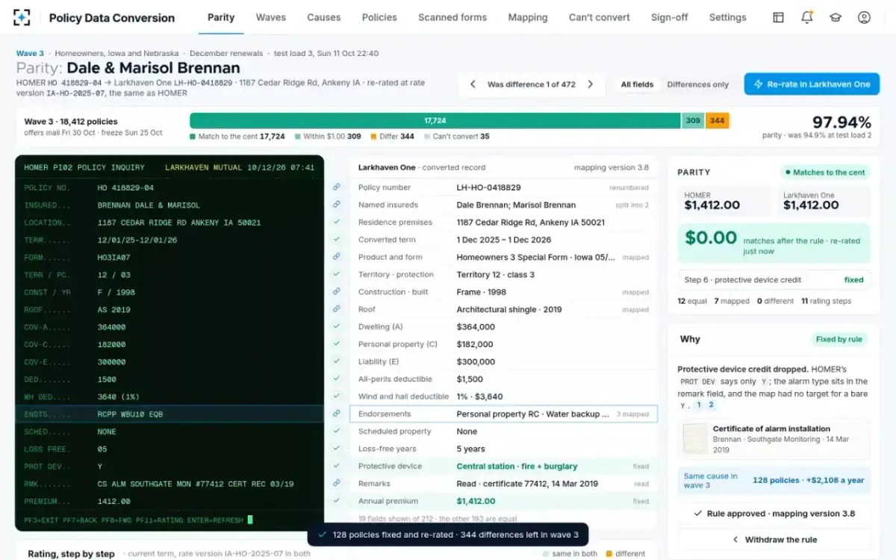This screenshot has width=896, height=560.
Task: Open the notifications bell
Action: point(806,17)
